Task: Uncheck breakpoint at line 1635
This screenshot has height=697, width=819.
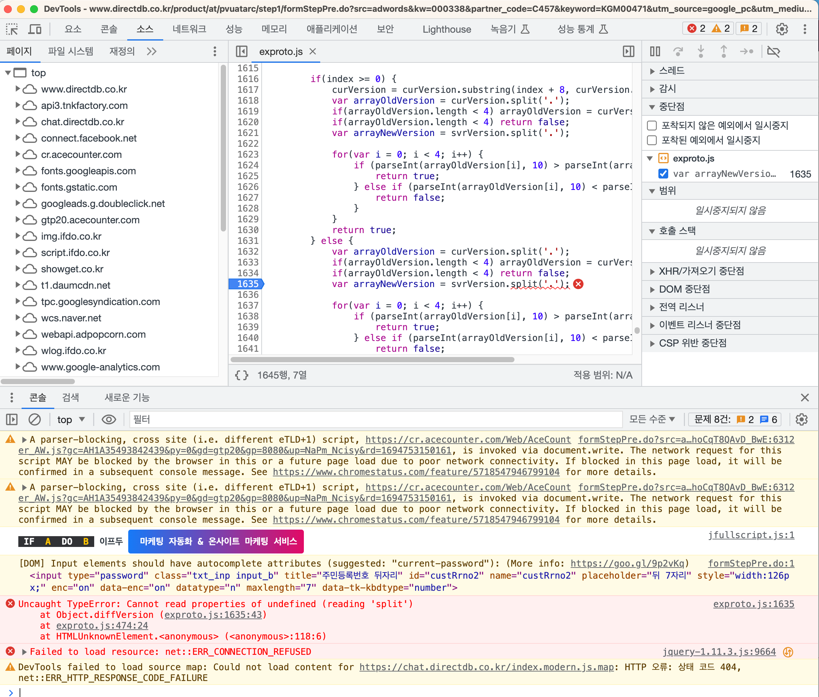Action: pyautogui.click(x=663, y=174)
